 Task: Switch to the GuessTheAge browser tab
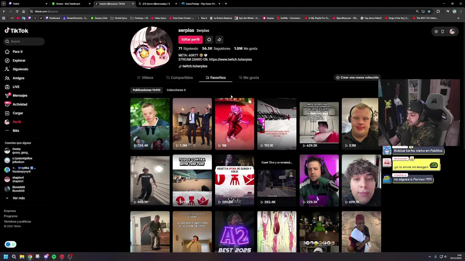tap(201, 4)
